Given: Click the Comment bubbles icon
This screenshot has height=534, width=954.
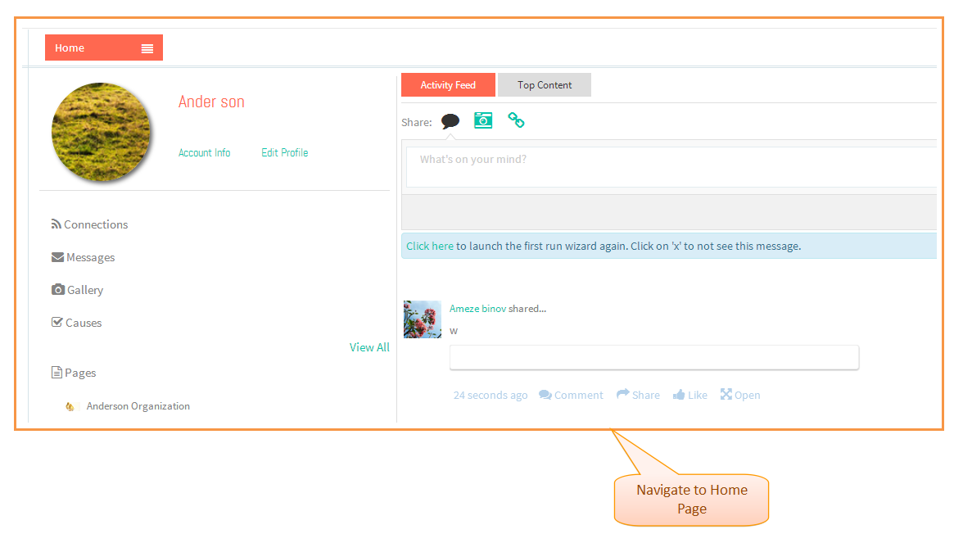Looking at the screenshot, I should tap(545, 395).
